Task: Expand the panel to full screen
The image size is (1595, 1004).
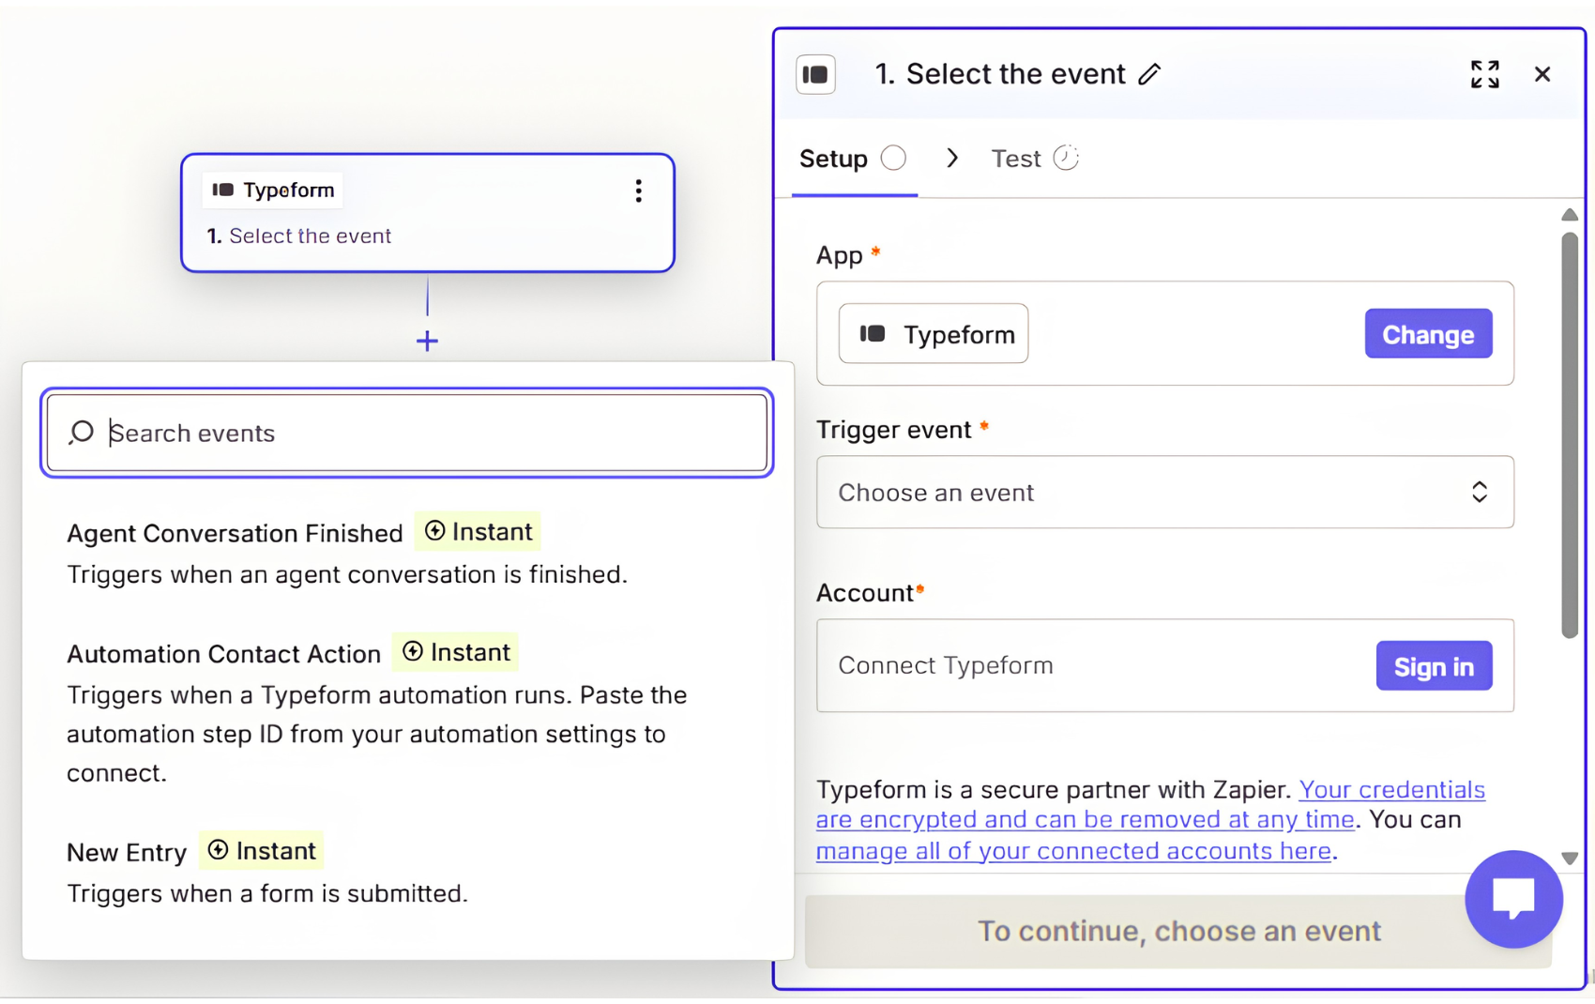Action: pos(1484,74)
